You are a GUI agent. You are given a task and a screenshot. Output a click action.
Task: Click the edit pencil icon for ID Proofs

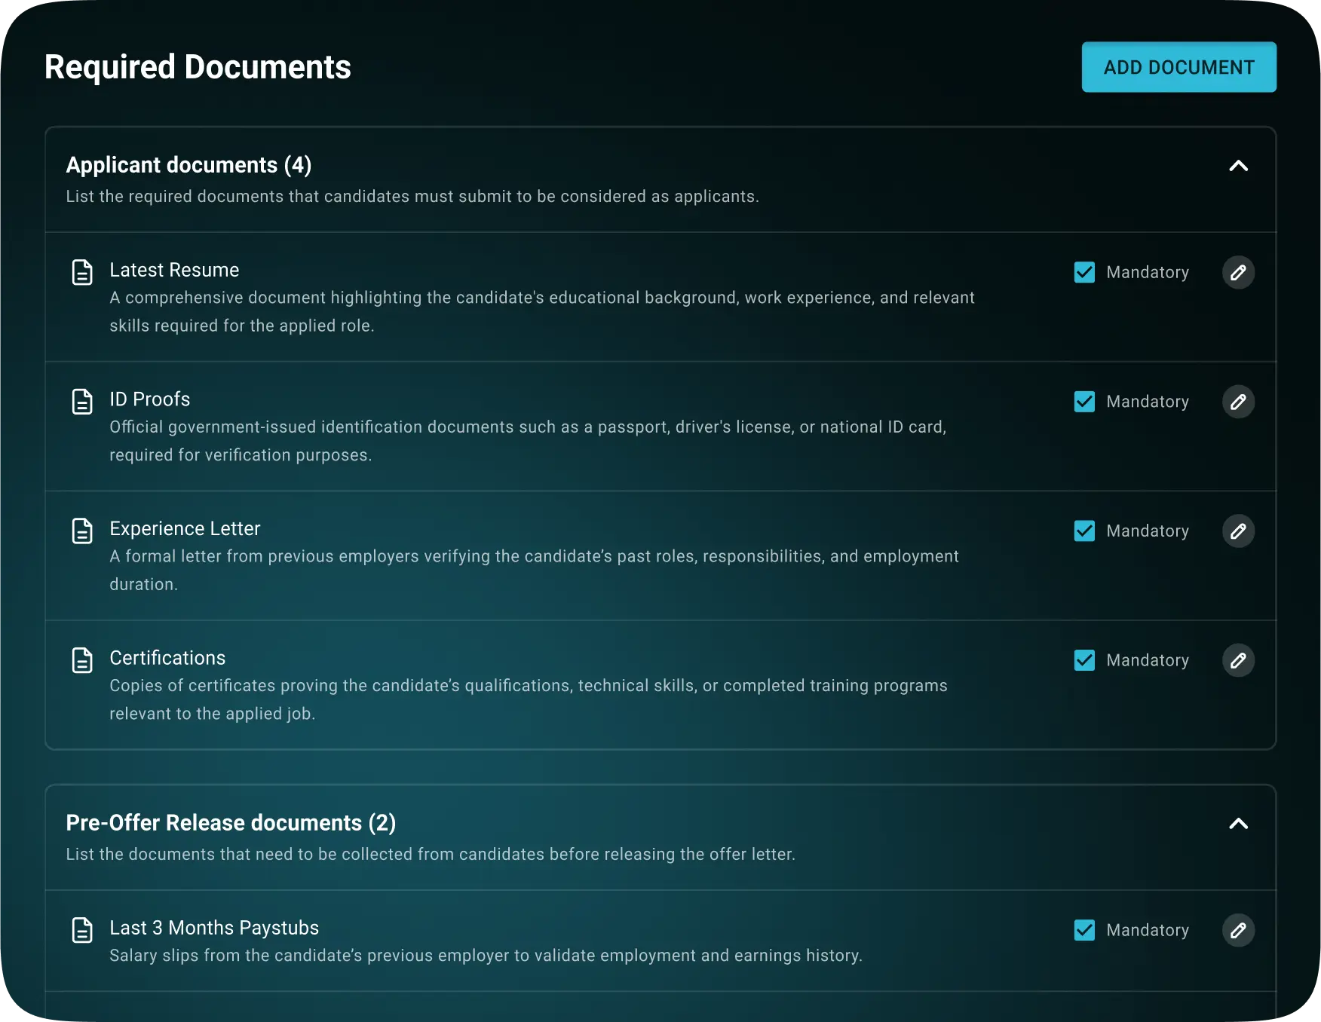(x=1239, y=402)
